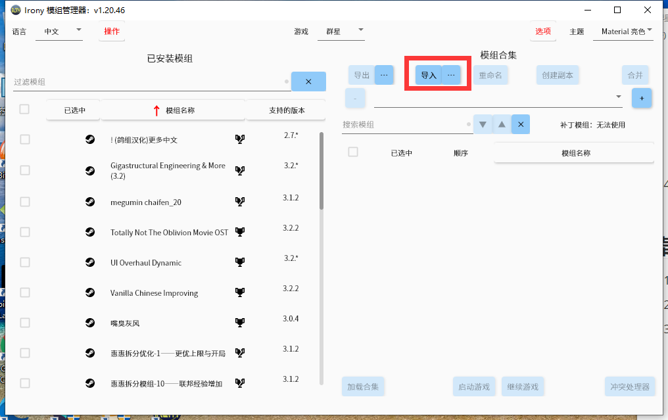Viewport: 668px width, 420px height.
Task: Click inside the 过滤模组 filter input field
Action: 131,81
